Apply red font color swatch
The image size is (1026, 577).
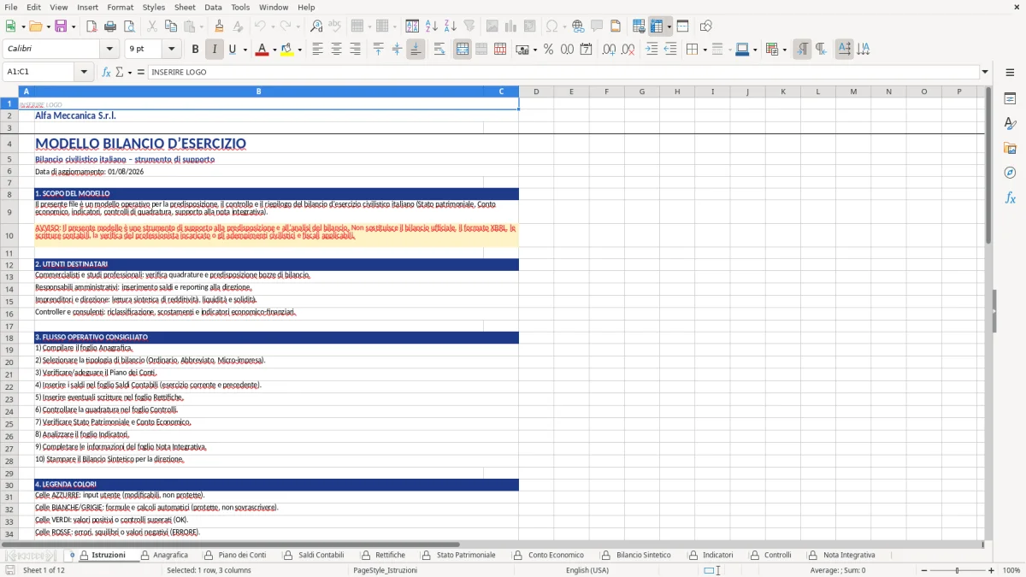(x=262, y=50)
